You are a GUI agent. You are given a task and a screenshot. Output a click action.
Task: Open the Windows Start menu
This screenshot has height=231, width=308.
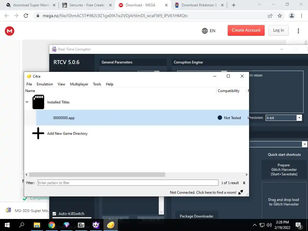(7, 225)
